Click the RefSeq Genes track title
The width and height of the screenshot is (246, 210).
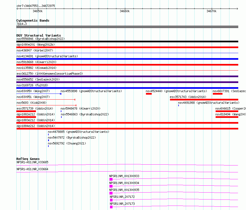pos(28,159)
